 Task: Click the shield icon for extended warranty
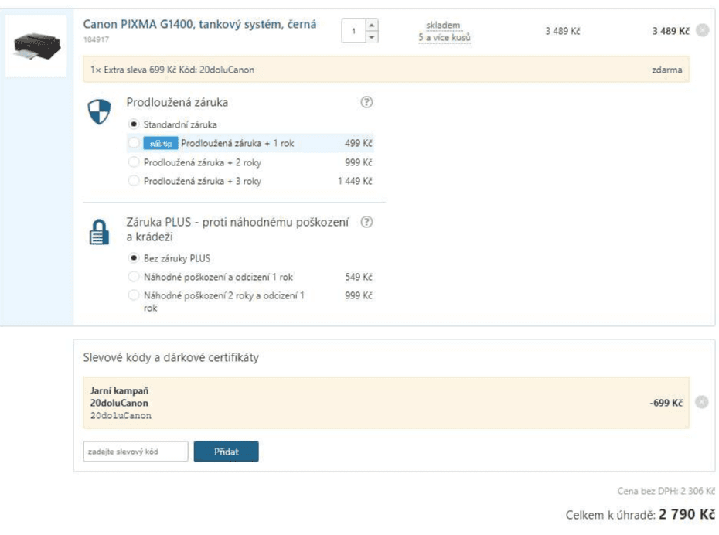click(100, 112)
